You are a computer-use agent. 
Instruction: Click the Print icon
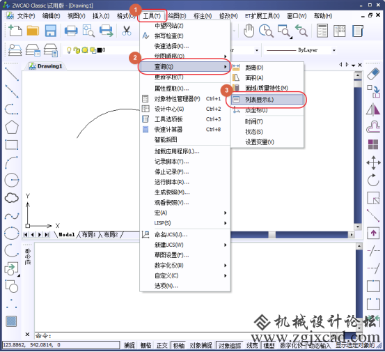pyautogui.click(x=71, y=31)
